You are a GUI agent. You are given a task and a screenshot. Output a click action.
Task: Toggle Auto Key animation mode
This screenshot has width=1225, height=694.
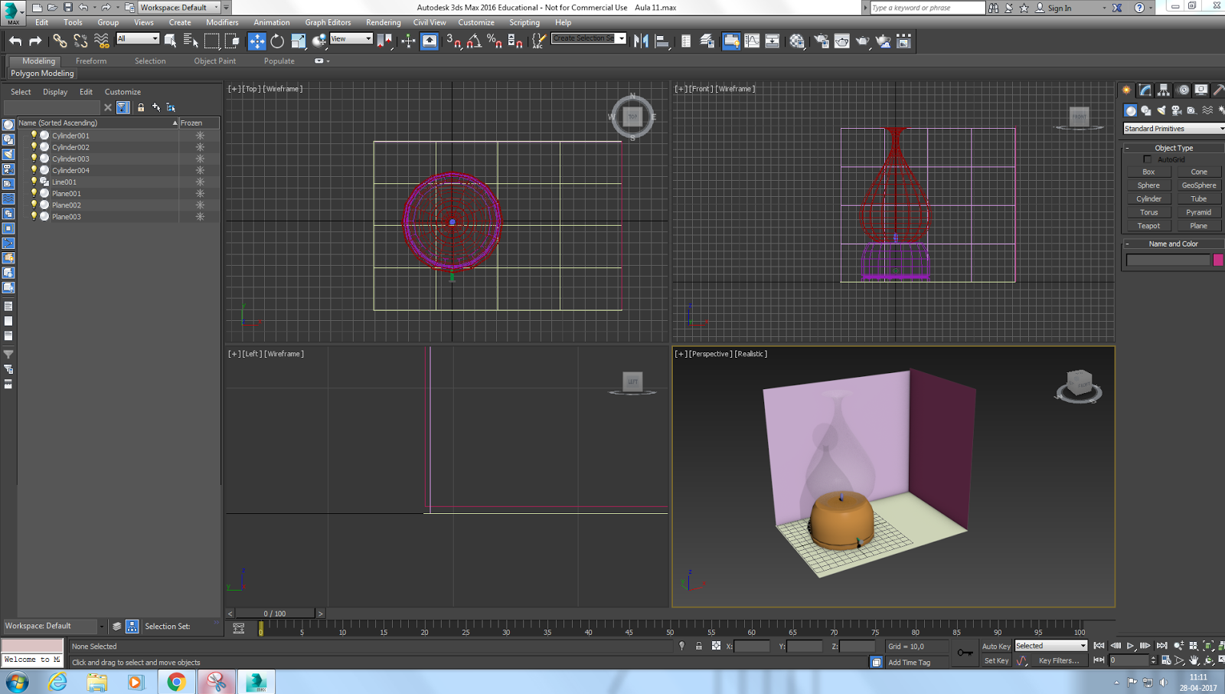(995, 647)
